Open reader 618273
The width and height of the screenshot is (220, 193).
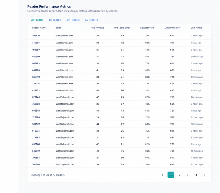point(36,90)
